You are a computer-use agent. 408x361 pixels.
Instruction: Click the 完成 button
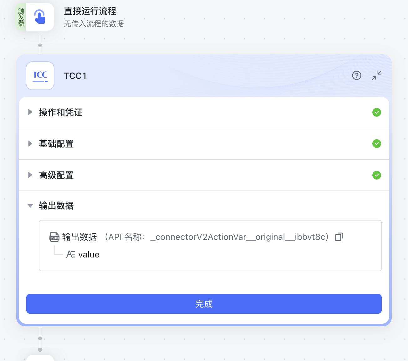coord(204,304)
